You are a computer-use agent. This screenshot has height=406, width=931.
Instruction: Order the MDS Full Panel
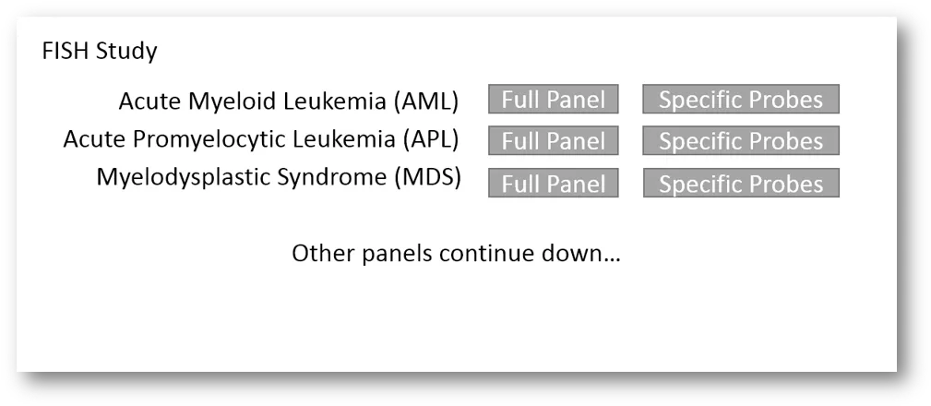pyautogui.click(x=554, y=183)
